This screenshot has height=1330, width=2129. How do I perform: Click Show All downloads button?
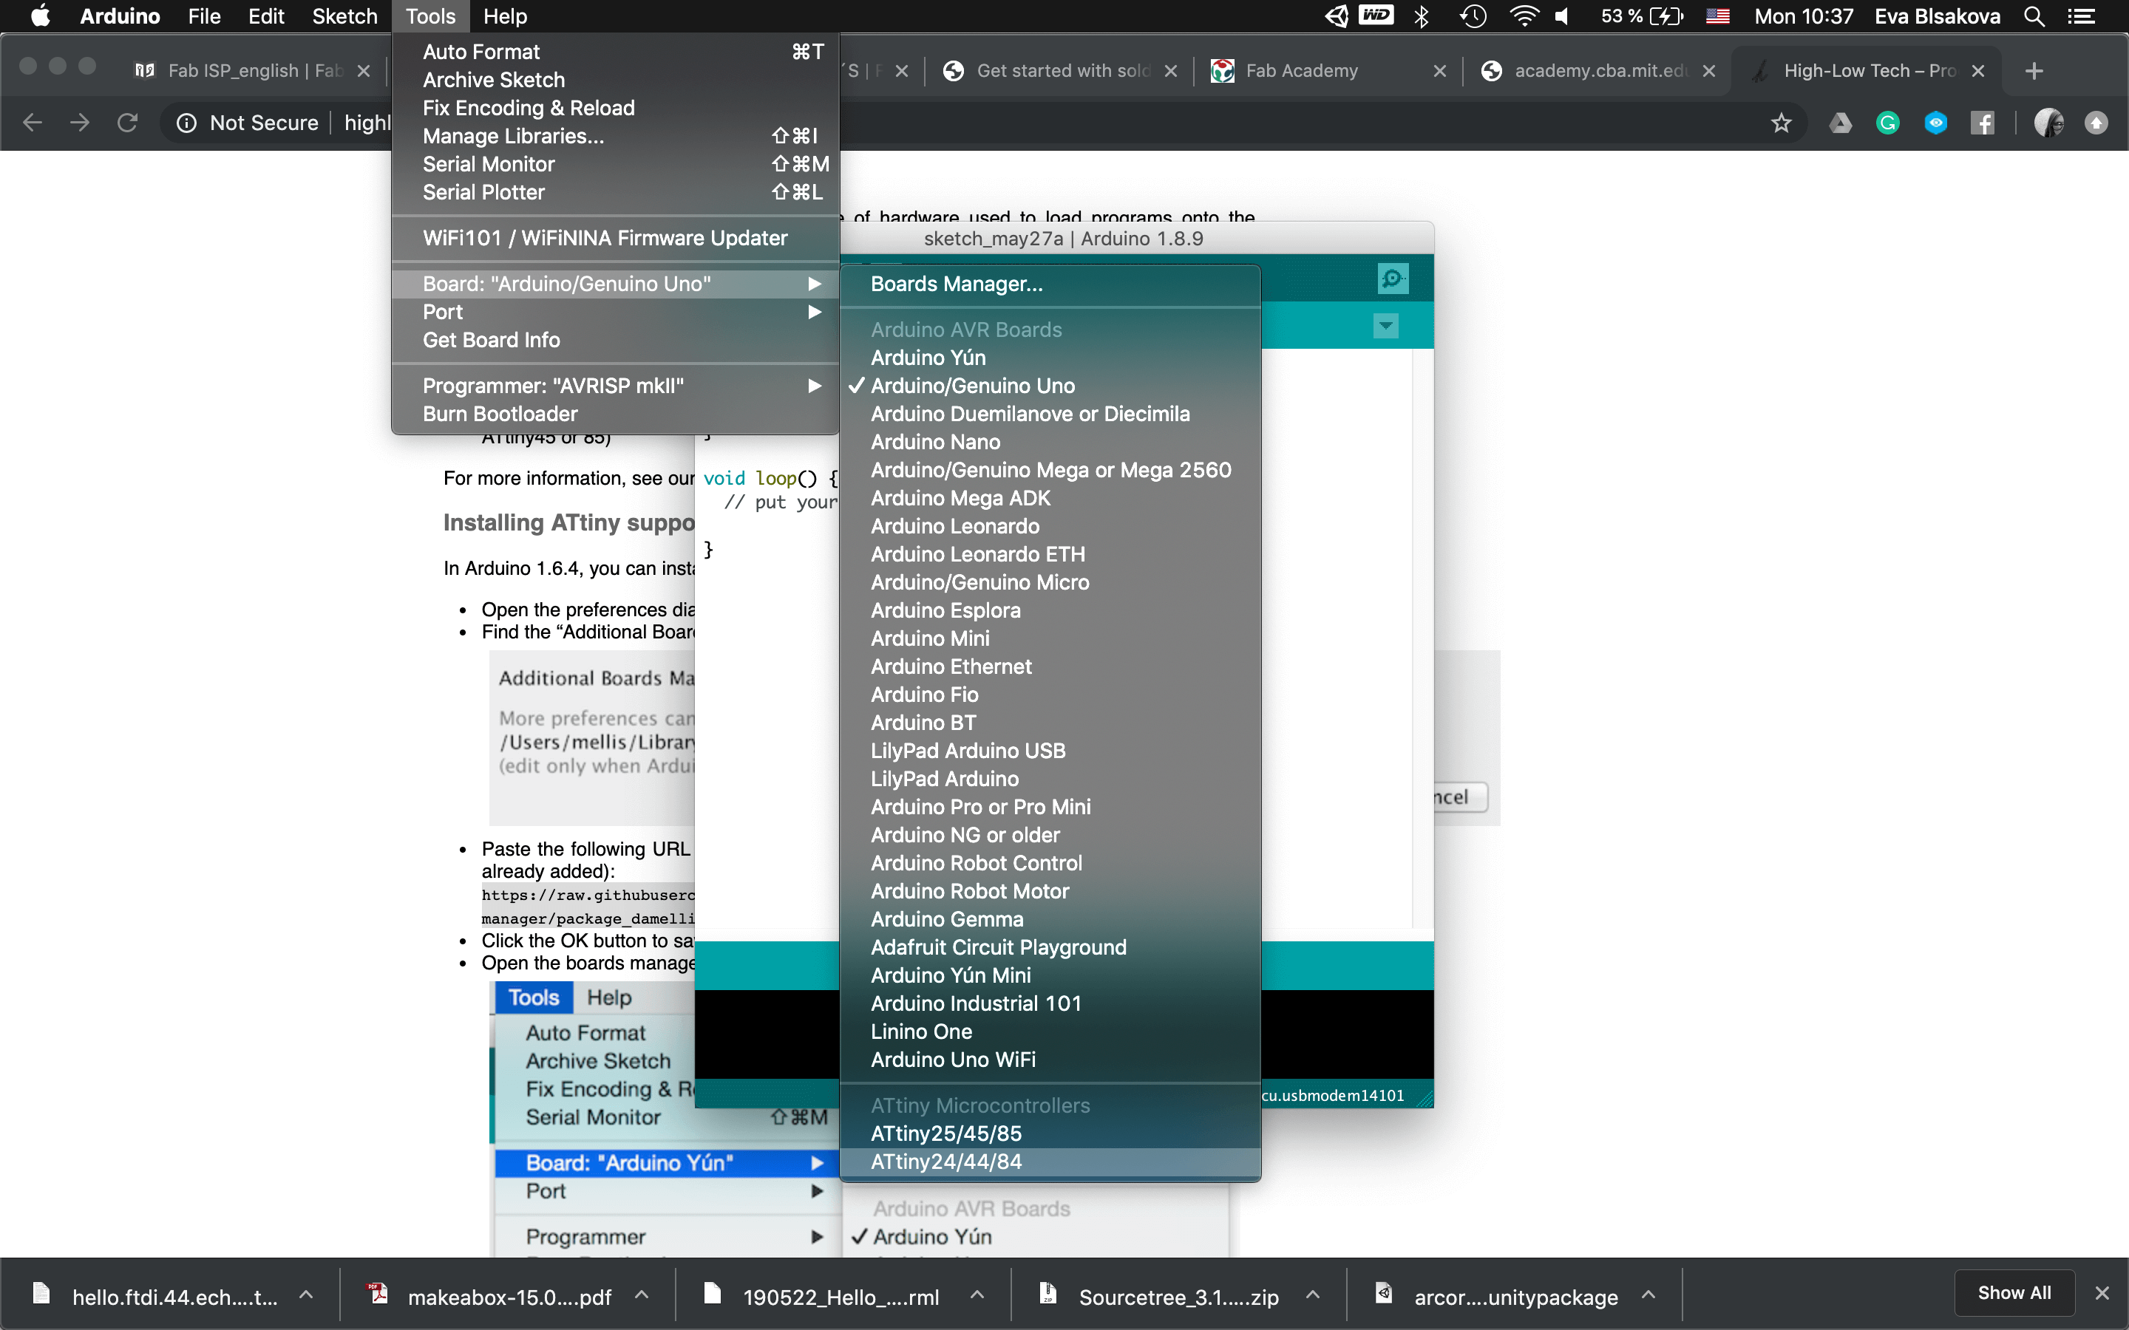(2013, 1292)
